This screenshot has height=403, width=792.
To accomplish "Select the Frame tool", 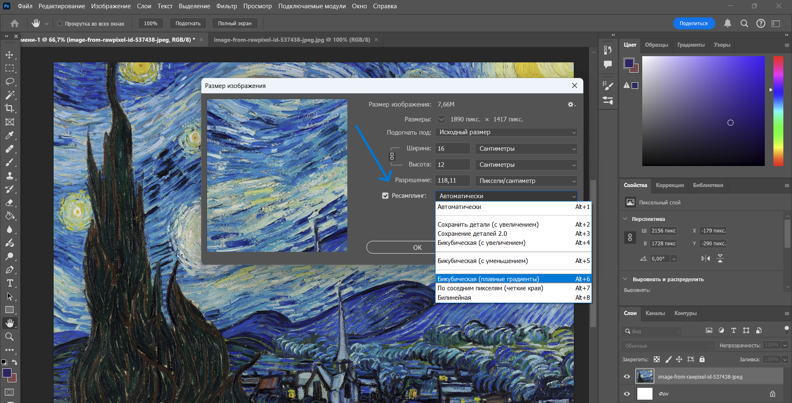I will pos(9,122).
